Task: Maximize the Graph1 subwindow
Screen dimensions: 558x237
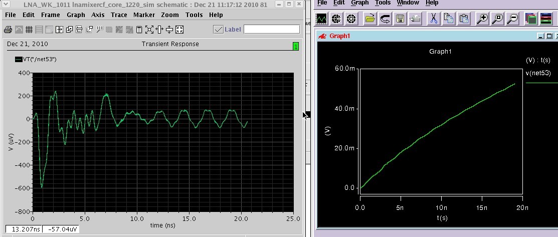Action: [549, 36]
